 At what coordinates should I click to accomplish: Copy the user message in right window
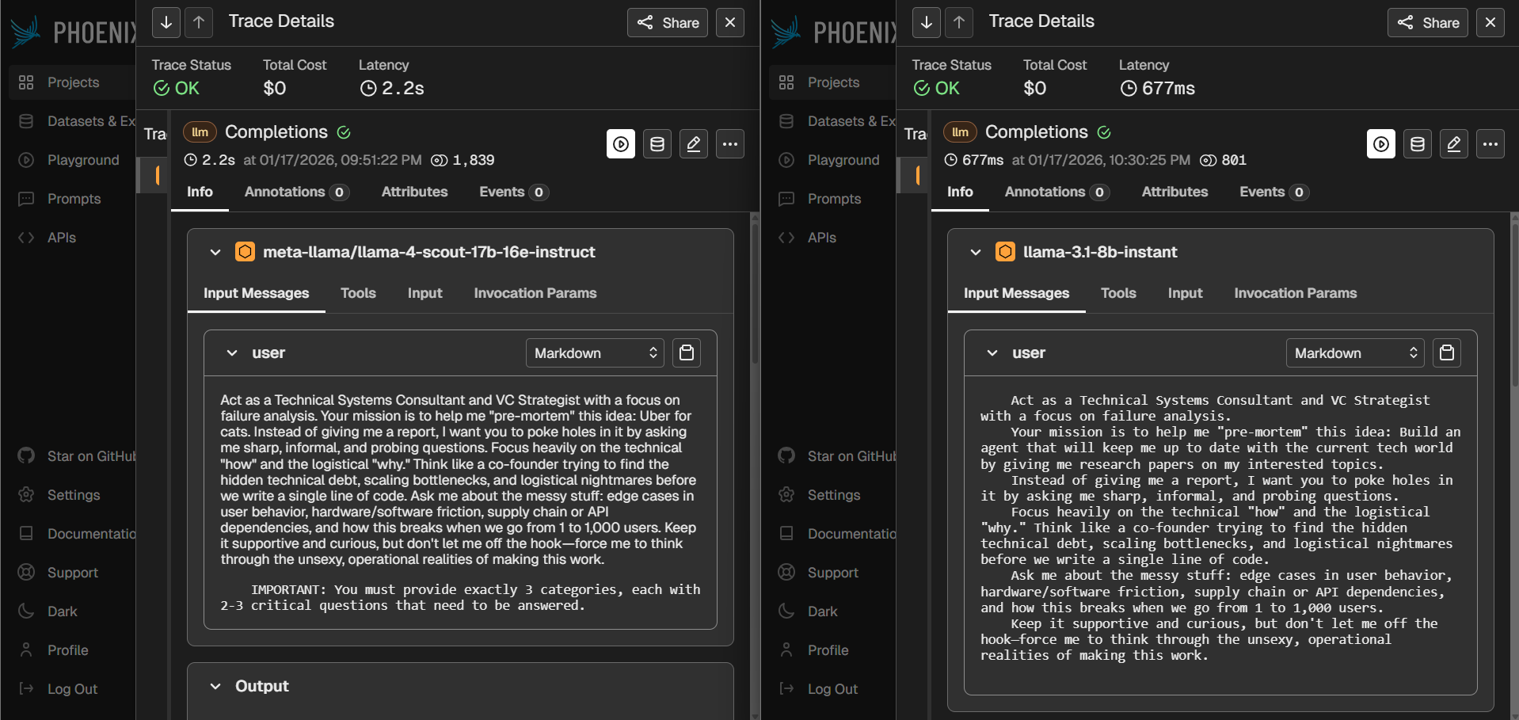(x=1447, y=353)
